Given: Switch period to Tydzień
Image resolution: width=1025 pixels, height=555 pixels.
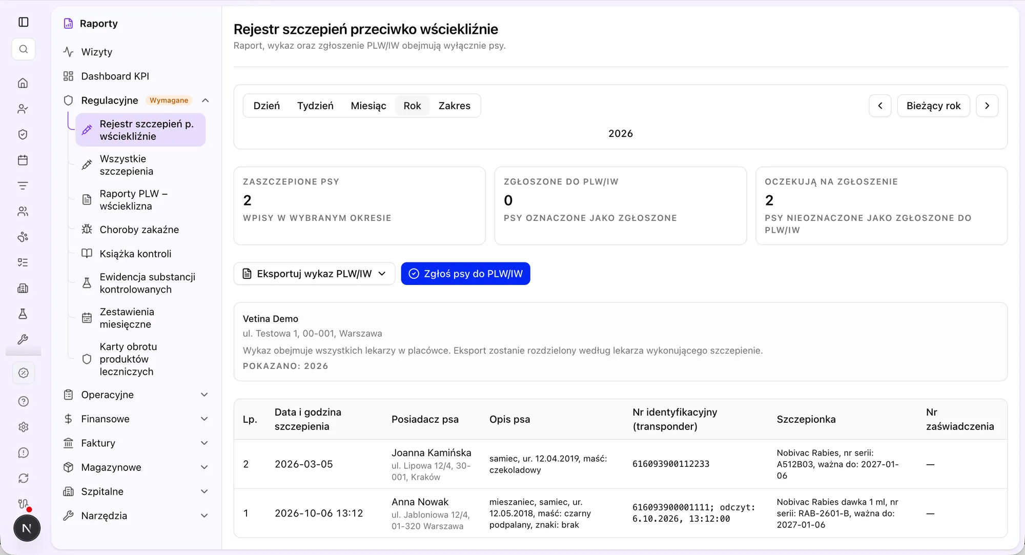Looking at the screenshot, I should pyautogui.click(x=315, y=106).
